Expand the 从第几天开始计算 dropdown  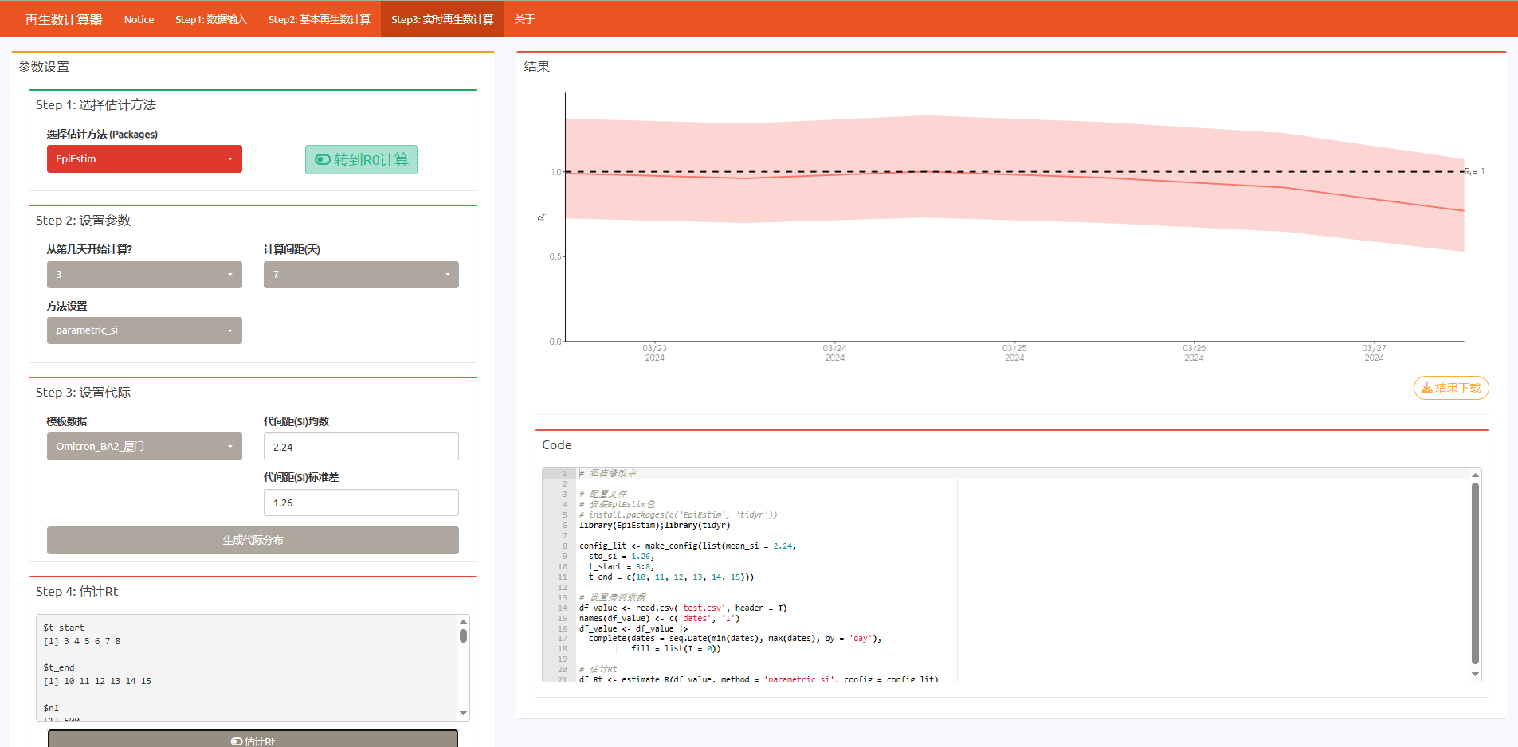[144, 275]
